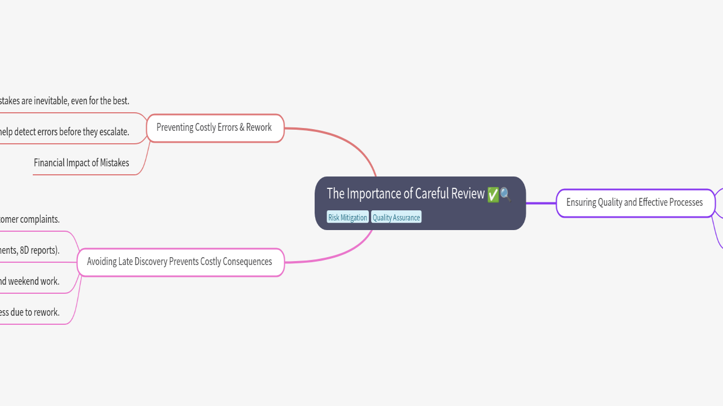Viewport: 723px width, 406px height.
Task: Click the purple connector to Ensuring Quality node
Action: coord(541,203)
